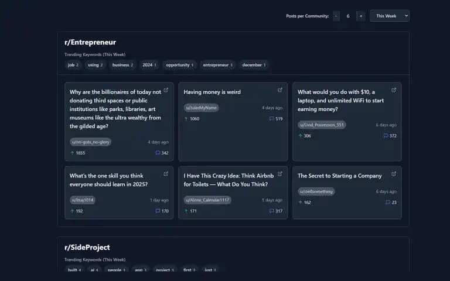This screenshot has width=450, height=281.
Task: Open post about skill to learn in 2025
Action: click(108, 180)
